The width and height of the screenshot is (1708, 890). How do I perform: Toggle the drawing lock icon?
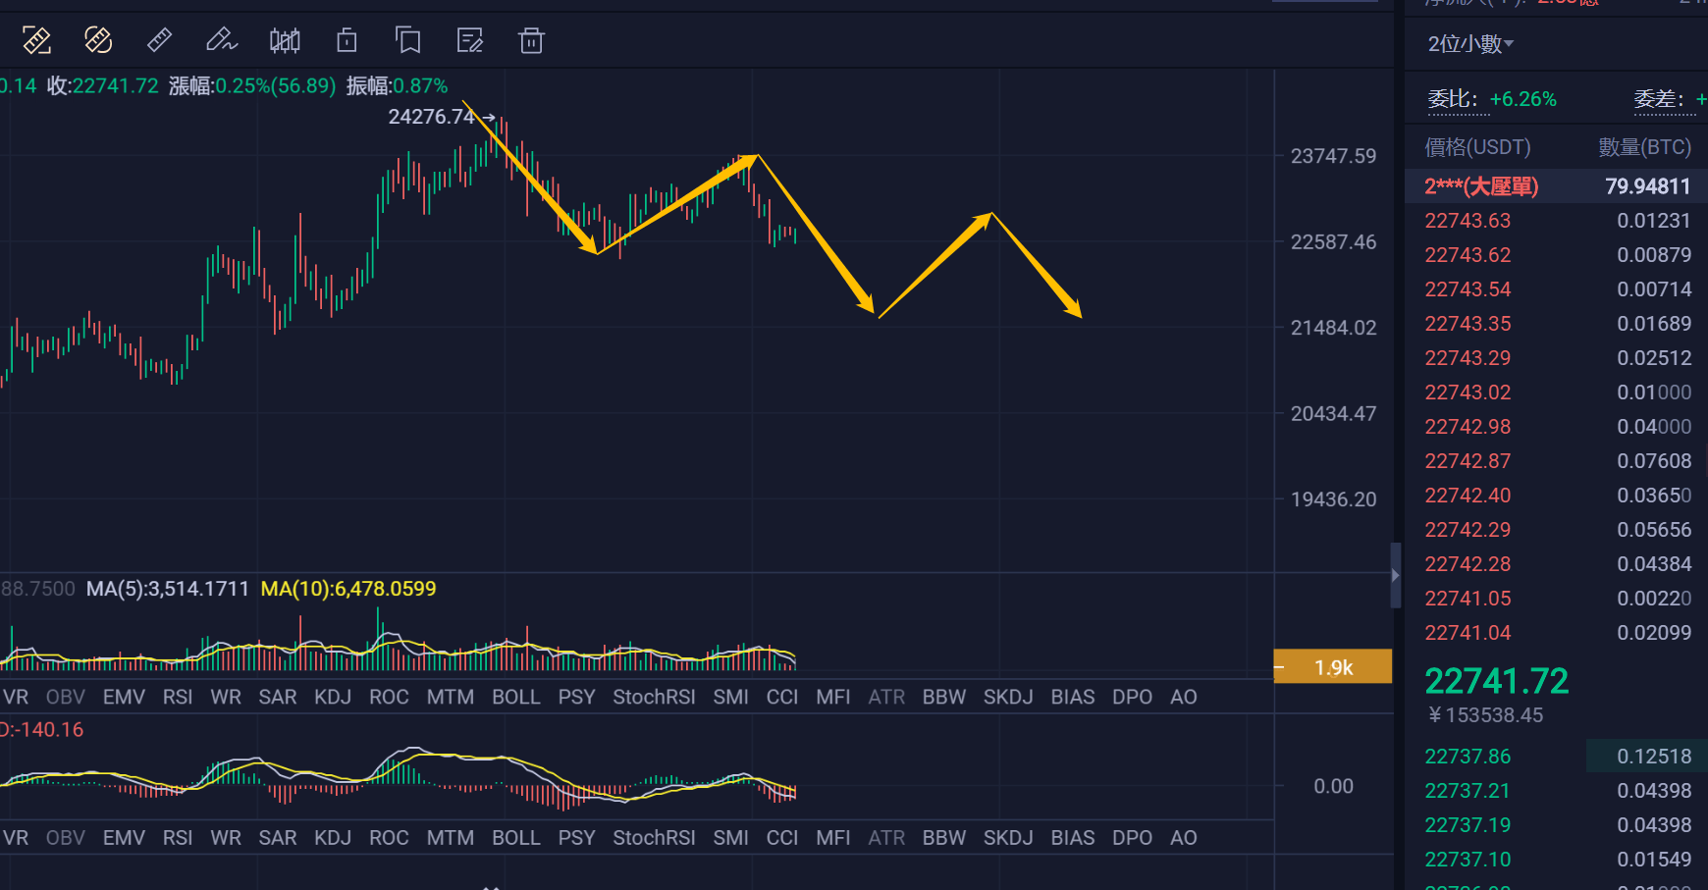[x=347, y=40]
